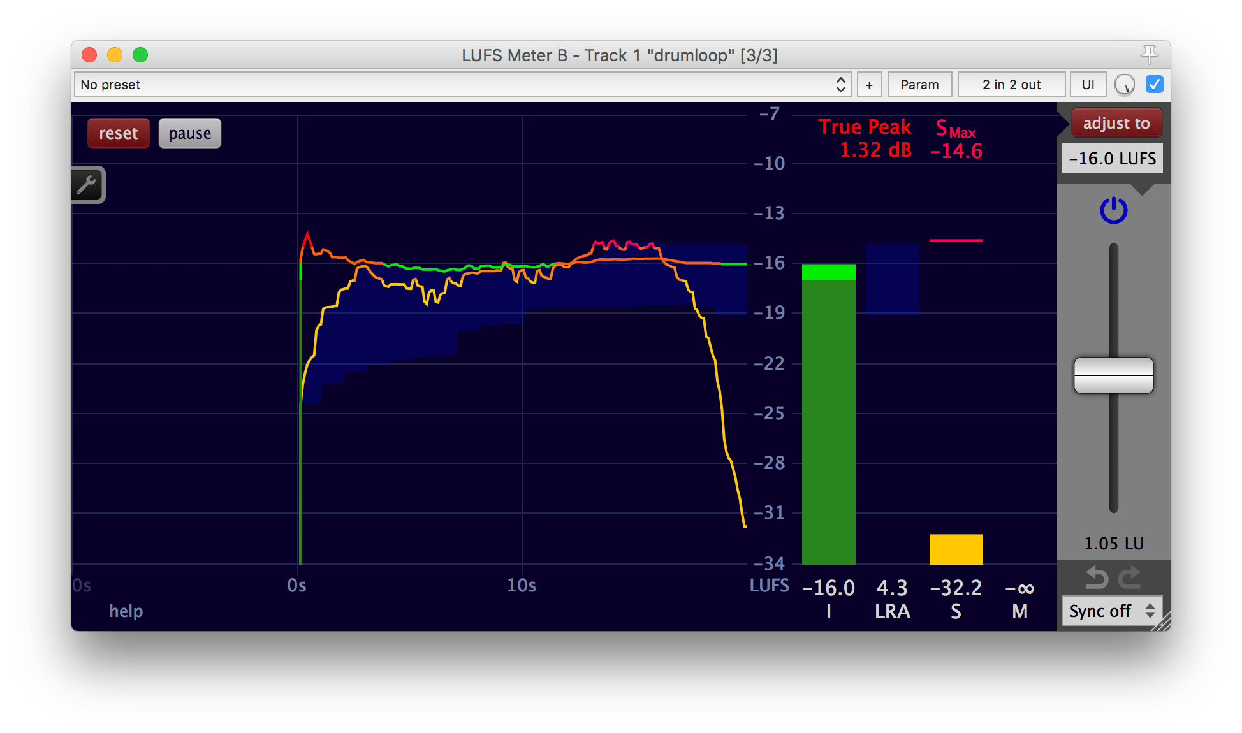Click the pause button to stop metering
Image resolution: width=1242 pixels, height=733 pixels.
(x=187, y=134)
